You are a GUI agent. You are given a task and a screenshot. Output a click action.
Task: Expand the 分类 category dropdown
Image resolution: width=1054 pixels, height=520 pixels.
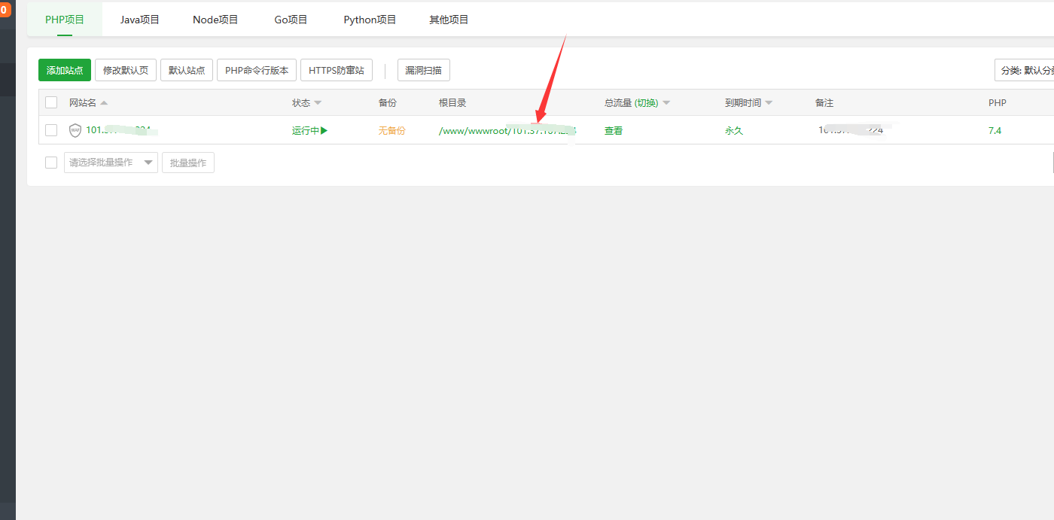(1025, 71)
